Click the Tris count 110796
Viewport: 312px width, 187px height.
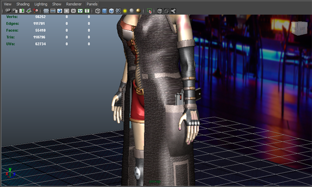39,37
